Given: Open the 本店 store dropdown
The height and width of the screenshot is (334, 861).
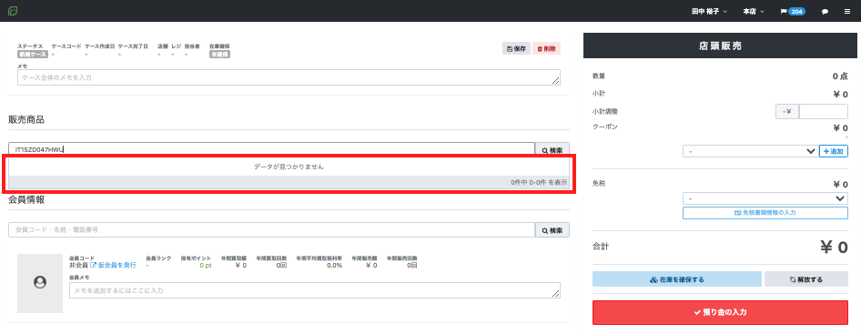Looking at the screenshot, I should coord(754,11).
